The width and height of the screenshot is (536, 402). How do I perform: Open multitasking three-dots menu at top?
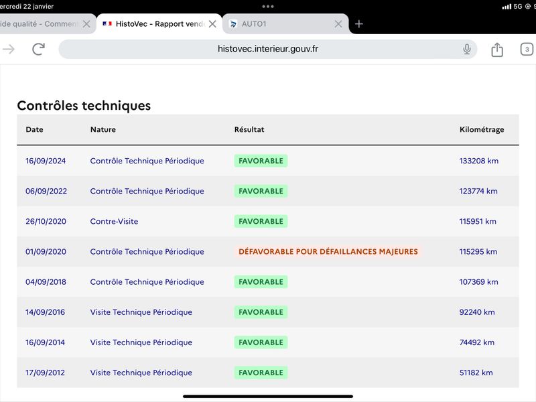coord(267,7)
